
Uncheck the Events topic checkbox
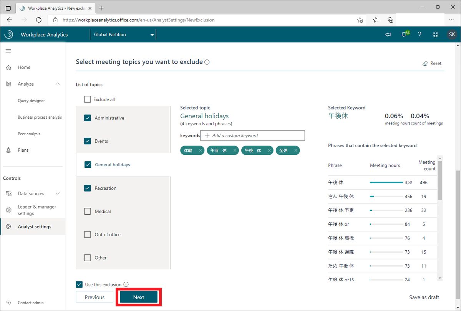88,141
